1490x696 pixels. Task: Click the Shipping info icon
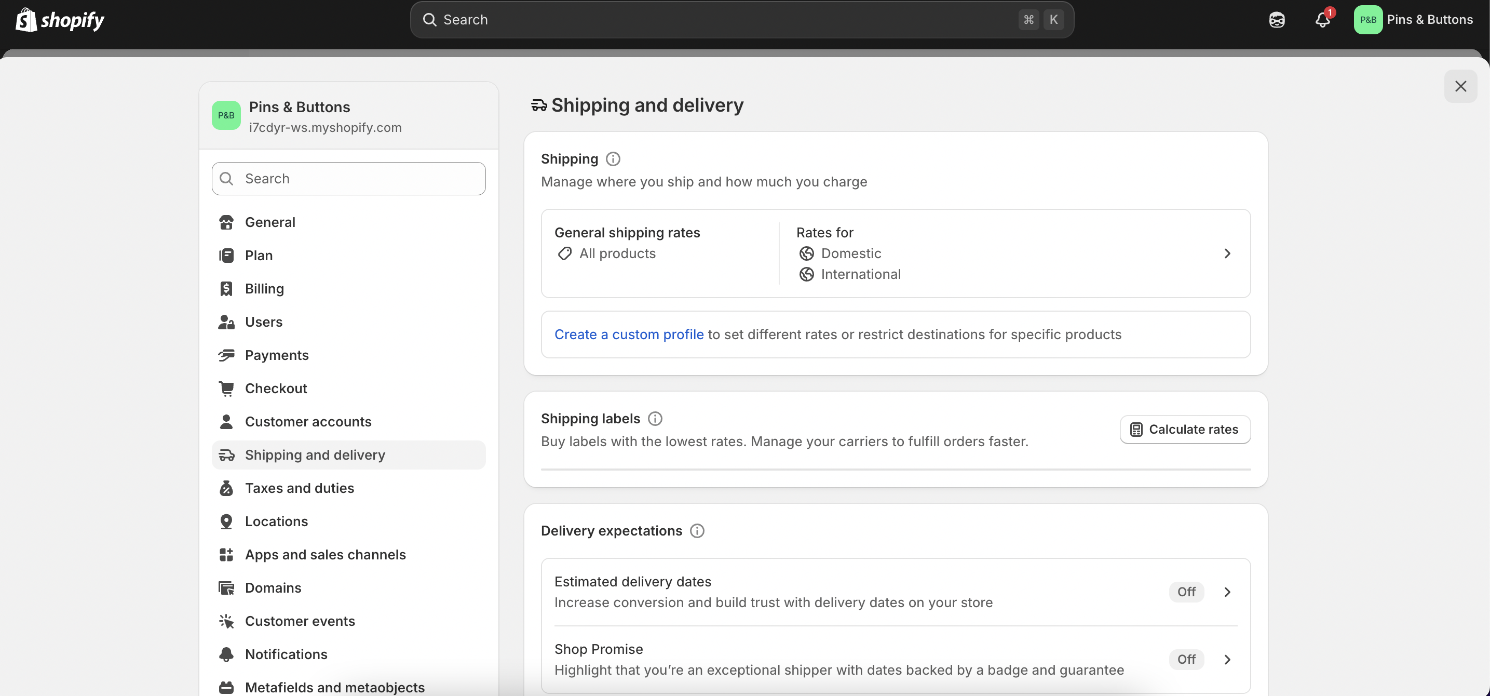(613, 159)
